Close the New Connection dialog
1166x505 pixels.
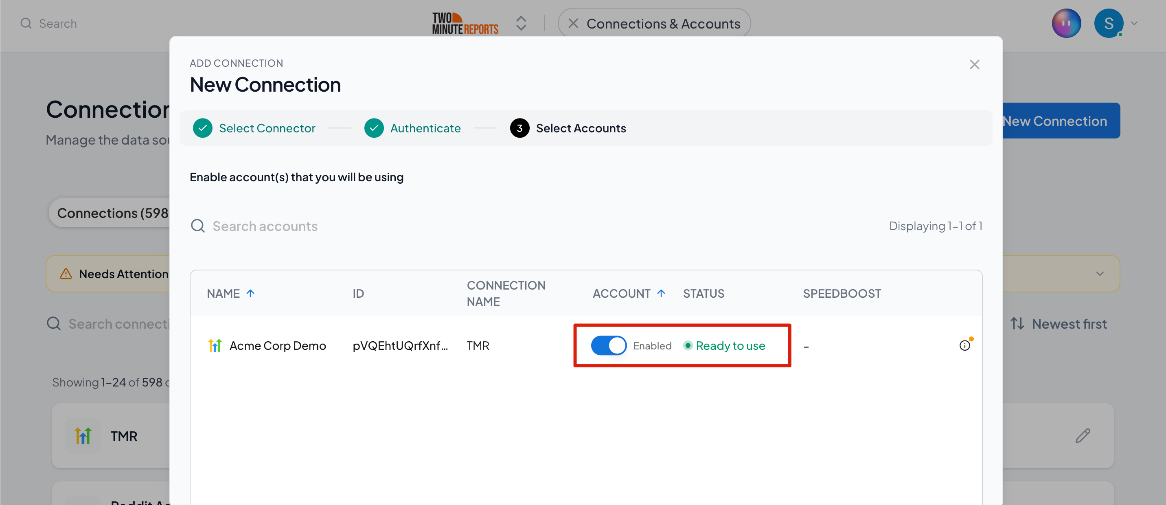coord(974,65)
